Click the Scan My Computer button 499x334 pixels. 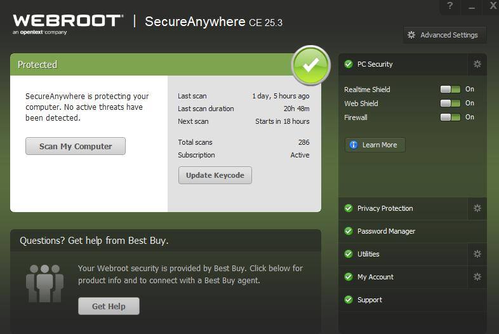pyautogui.click(x=76, y=146)
